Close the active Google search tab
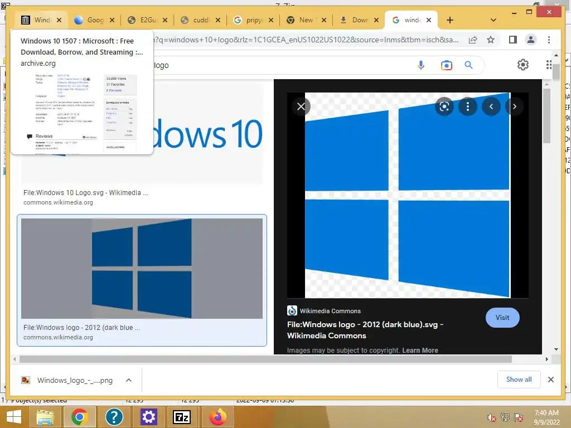571x428 pixels. click(x=429, y=20)
